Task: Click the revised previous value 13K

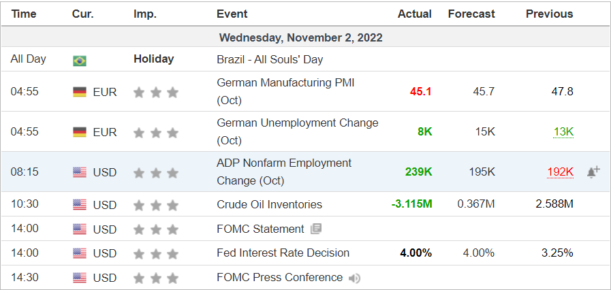Action: (x=563, y=132)
